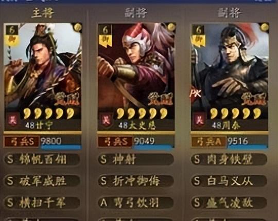Screen dimensions: 278x221
Task: Click the 主将 main general header
Action: [x=43, y=13]
